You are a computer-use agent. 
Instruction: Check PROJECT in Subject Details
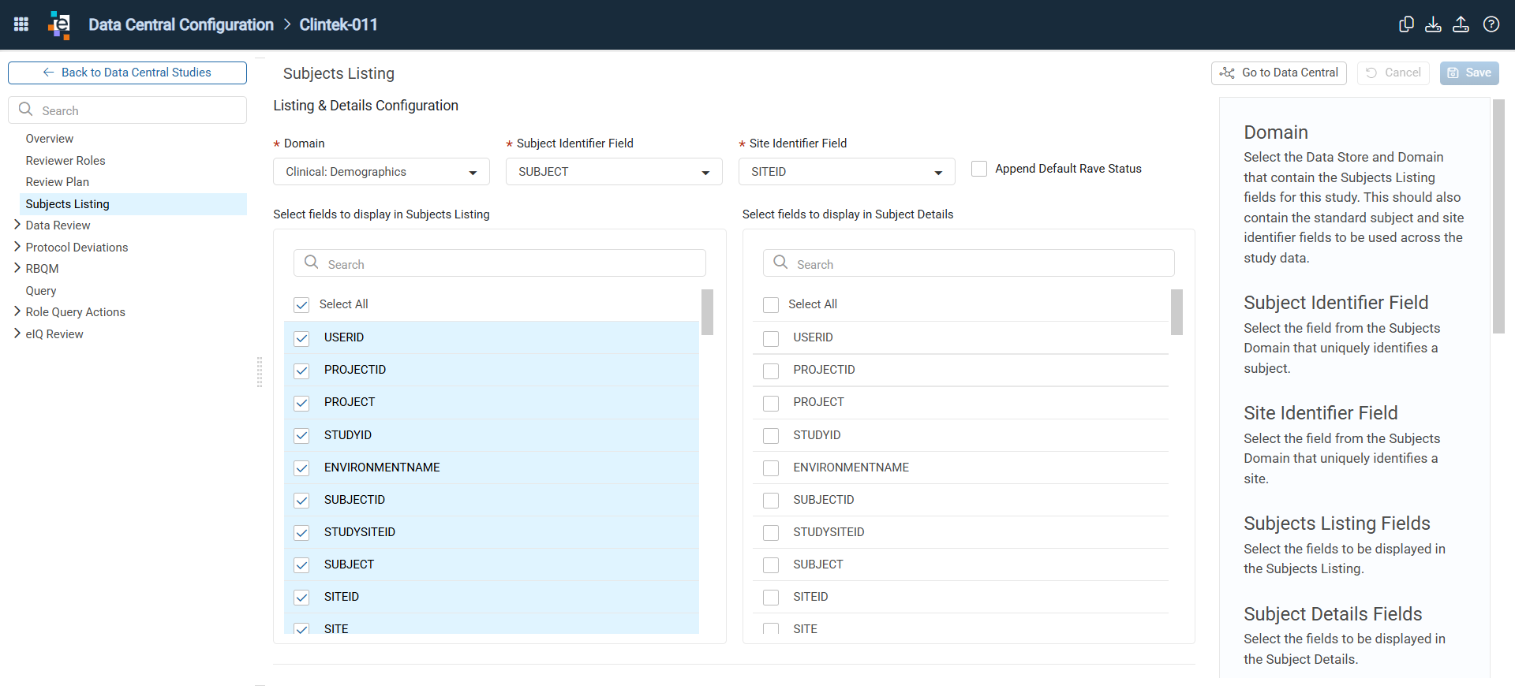click(x=771, y=403)
